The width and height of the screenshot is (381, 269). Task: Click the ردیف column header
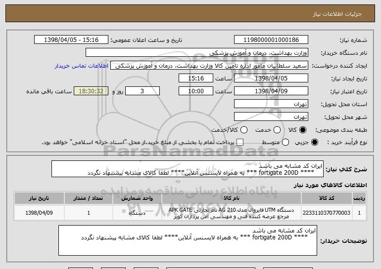point(359,198)
